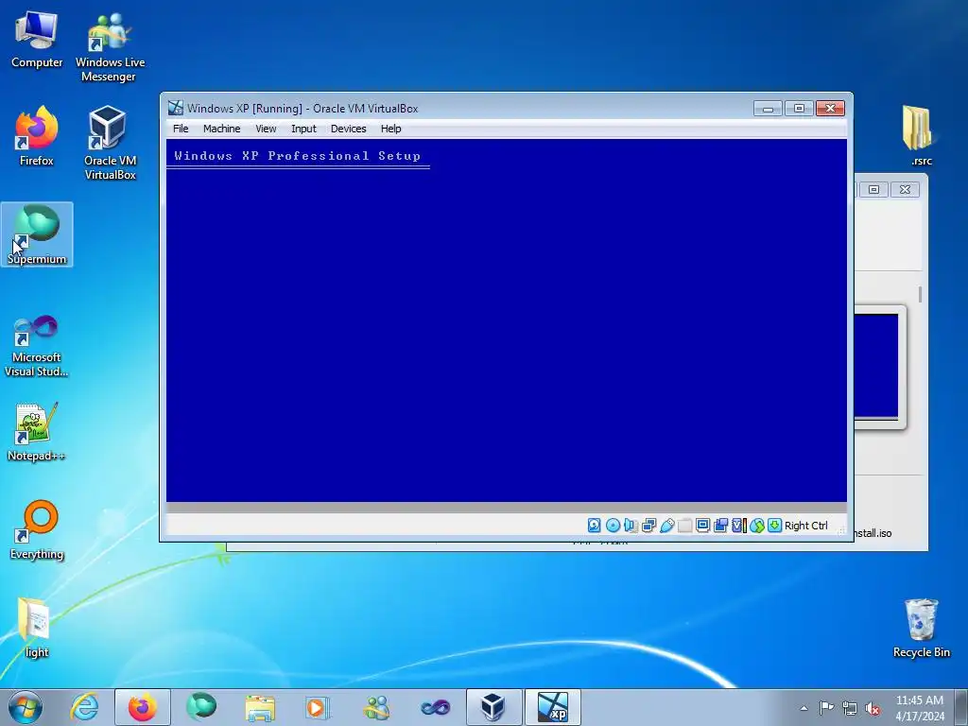Open the Input menu
This screenshot has height=726, width=968.
pyautogui.click(x=303, y=129)
